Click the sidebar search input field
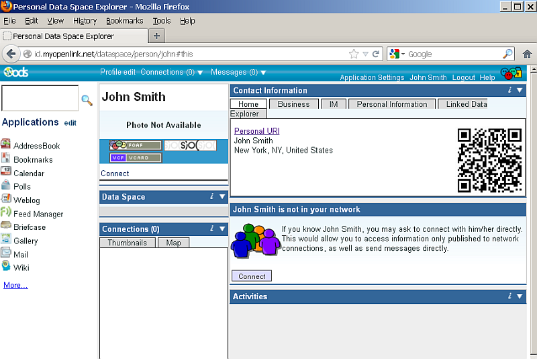Viewport: 537px width, 359px height. click(40, 98)
